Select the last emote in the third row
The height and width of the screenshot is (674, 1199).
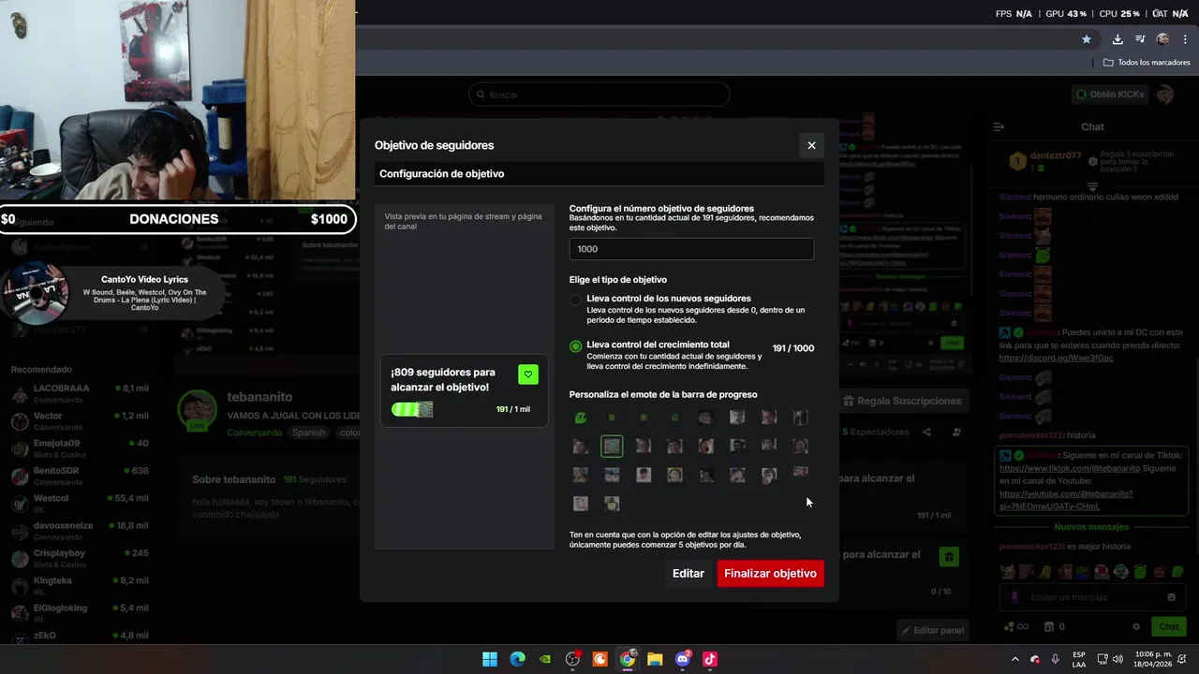pos(800,473)
